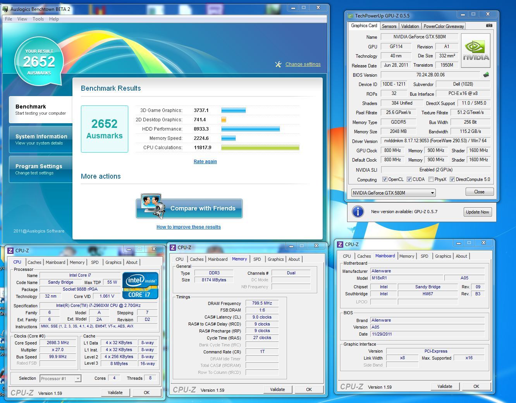
Task: Click the GPU-Z title bar app icon
Action: [351, 16]
